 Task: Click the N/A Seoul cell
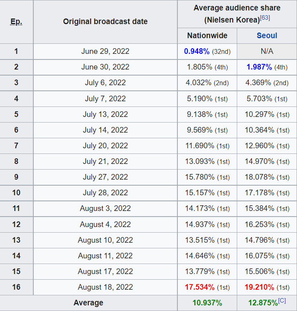(x=267, y=51)
